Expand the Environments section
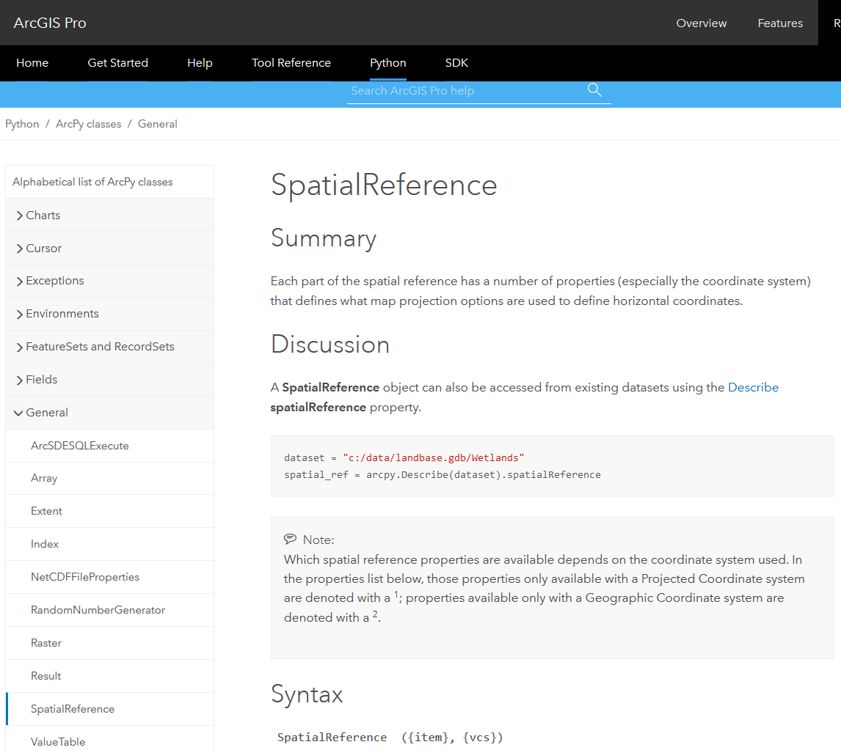841x750 pixels. tap(109, 314)
